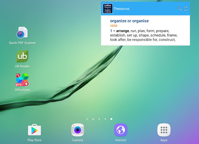This screenshot has width=199, height=144.
Task: Tap the bold synonym 'arrange'
Action: [122, 31]
